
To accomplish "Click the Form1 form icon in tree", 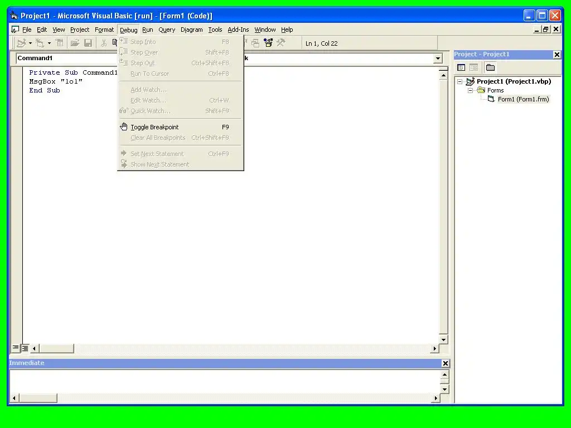I will click(491, 99).
